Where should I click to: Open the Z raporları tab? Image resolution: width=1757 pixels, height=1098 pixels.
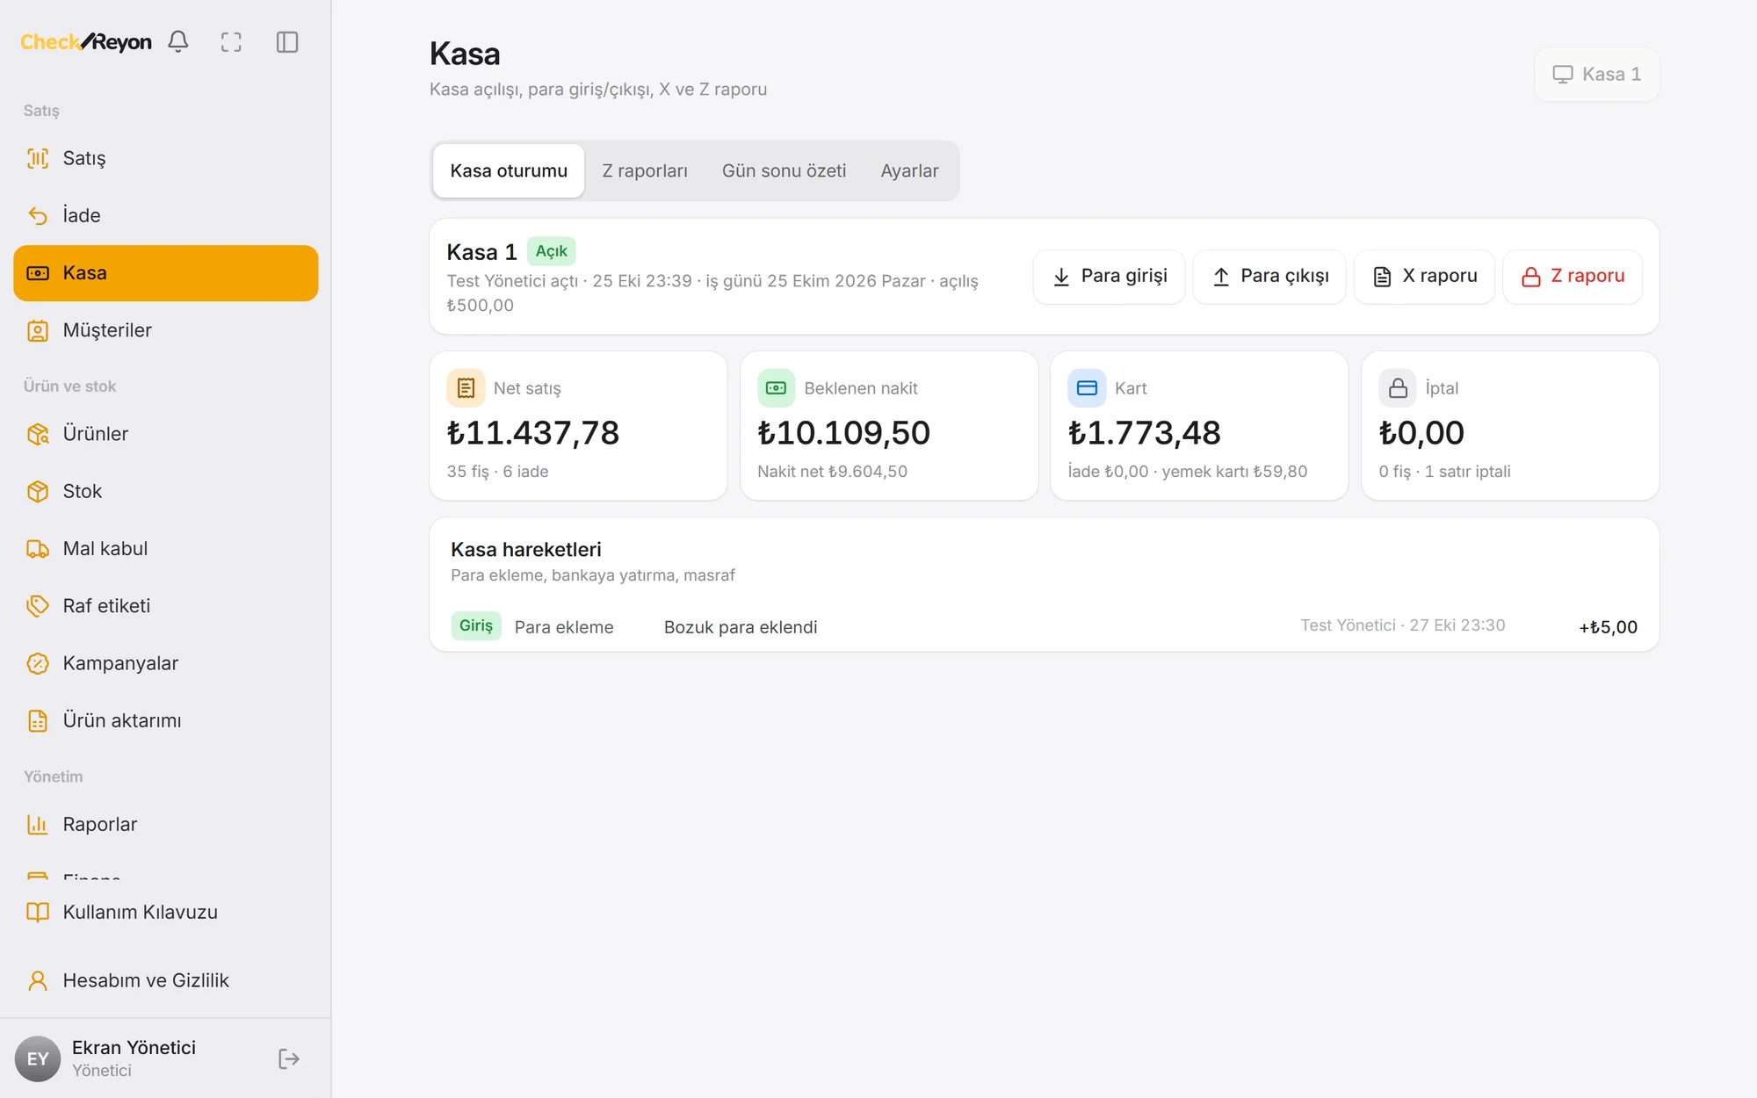point(645,170)
